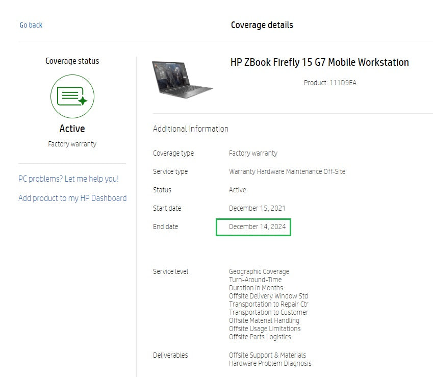Select 'Offsite Material Handling' entry
Screen dimensions: 433x377
[x=264, y=321]
